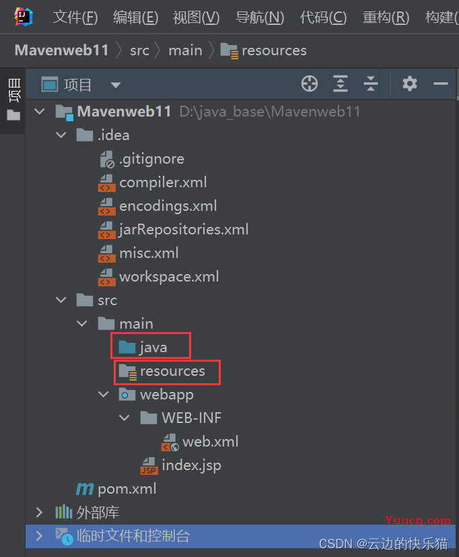Click the locate-in-tree crosshair icon
Viewport: 459px width, 557px height.
tap(310, 84)
